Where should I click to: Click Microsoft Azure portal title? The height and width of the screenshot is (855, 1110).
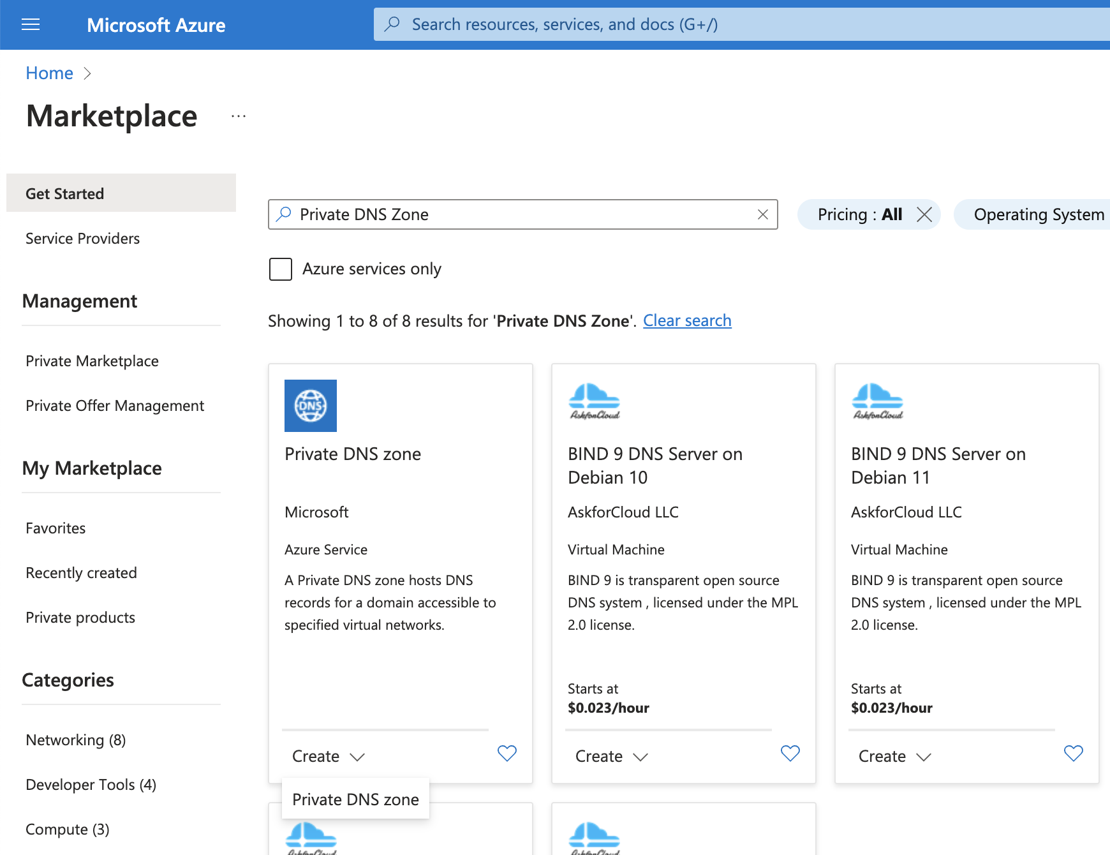click(156, 25)
